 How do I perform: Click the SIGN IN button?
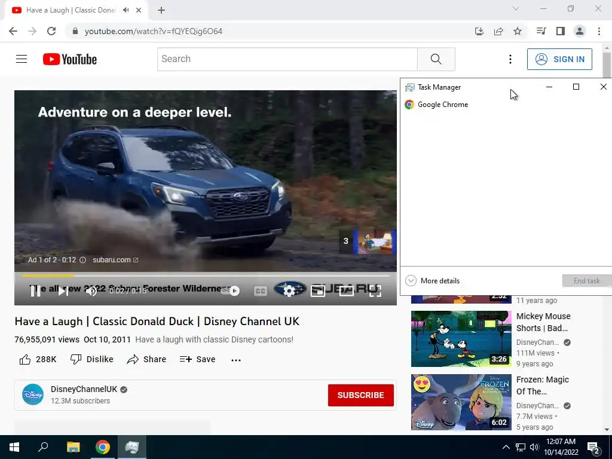559,59
